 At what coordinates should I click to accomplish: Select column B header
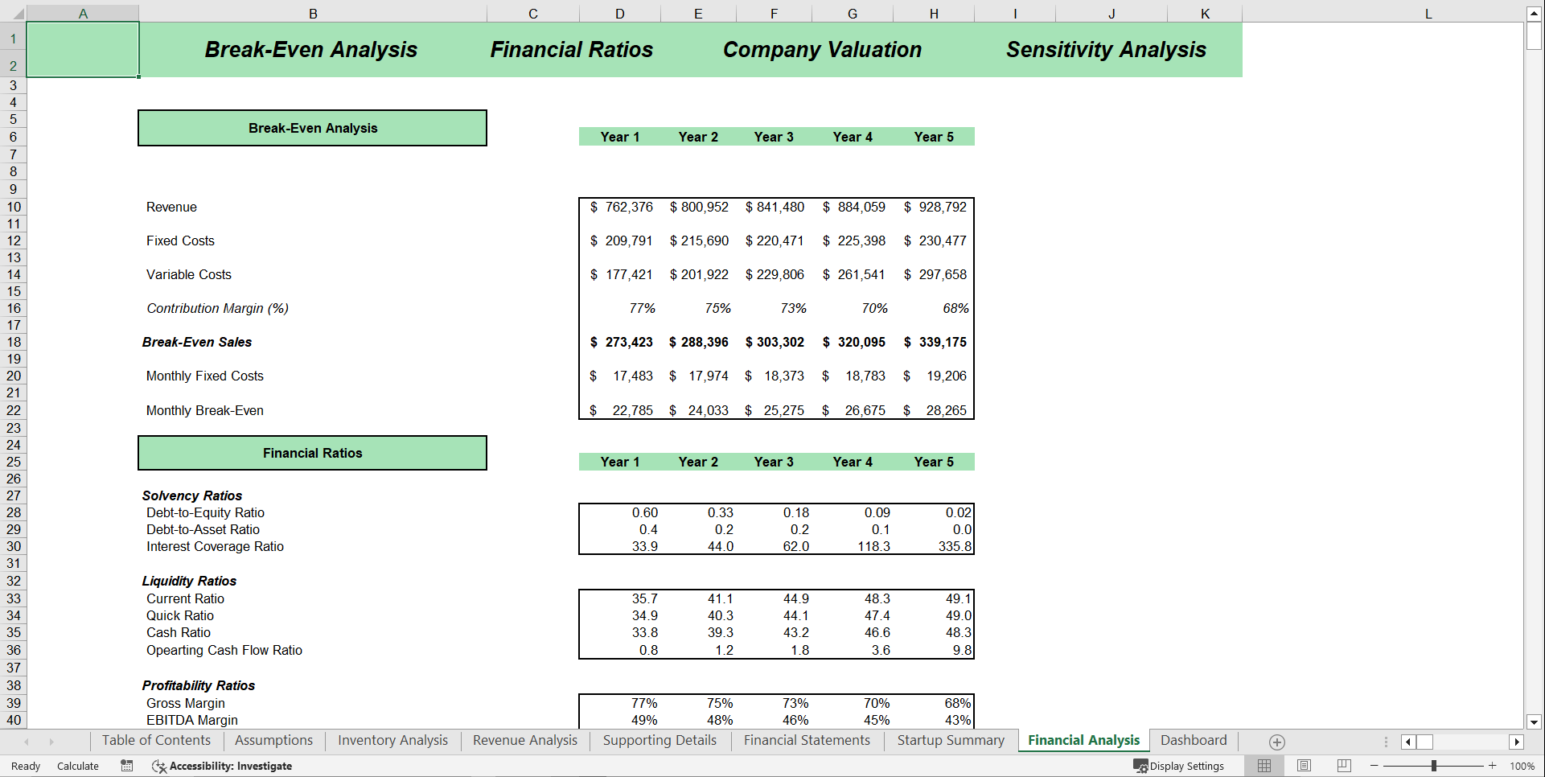coord(313,14)
